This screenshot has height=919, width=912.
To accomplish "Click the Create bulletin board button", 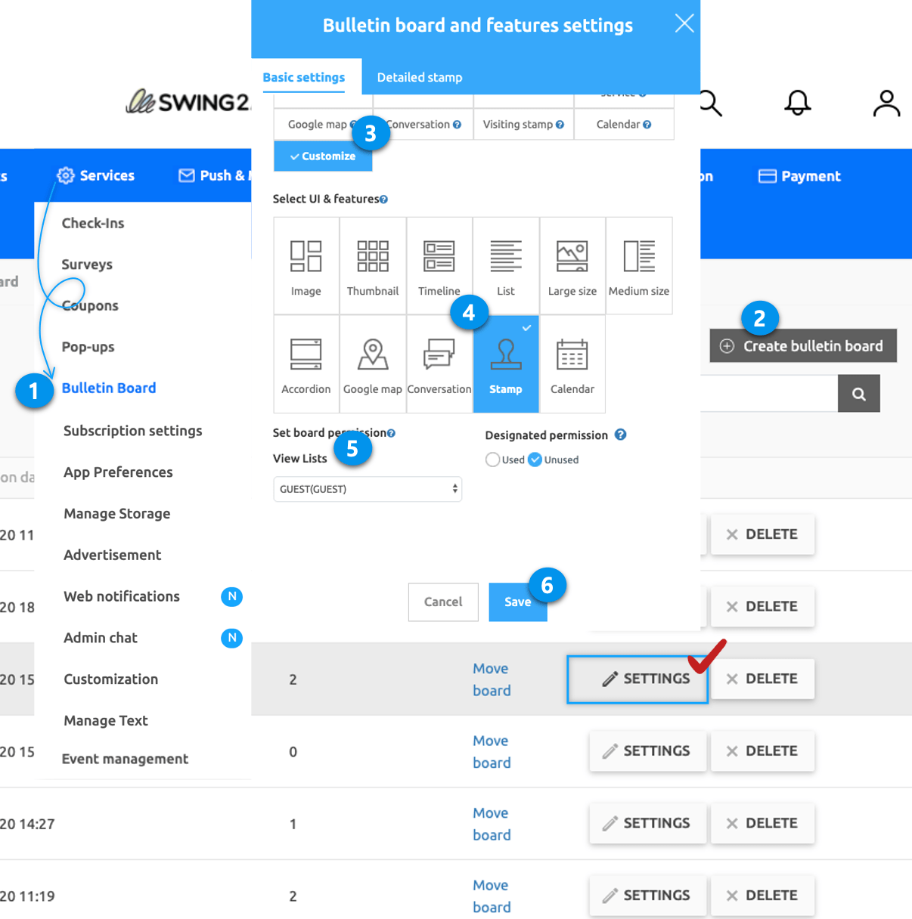I will pyautogui.click(x=803, y=346).
